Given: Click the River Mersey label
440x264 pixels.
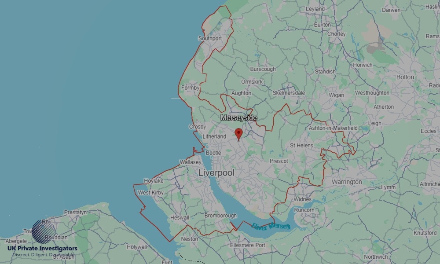Looking at the screenshot, I should 271,226.
